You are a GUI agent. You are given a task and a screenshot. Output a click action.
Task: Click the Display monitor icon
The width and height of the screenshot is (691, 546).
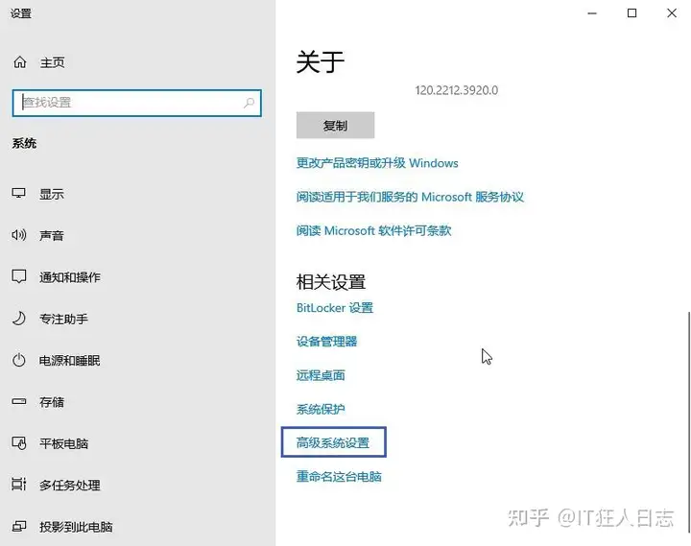[18, 193]
